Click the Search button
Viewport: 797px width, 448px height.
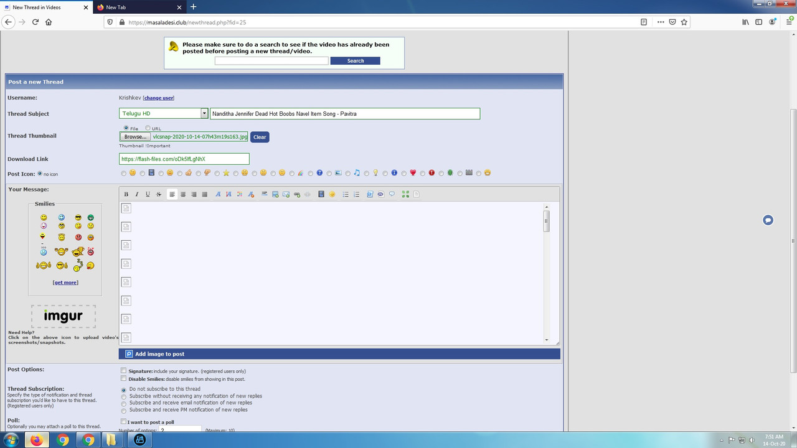point(356,61)
